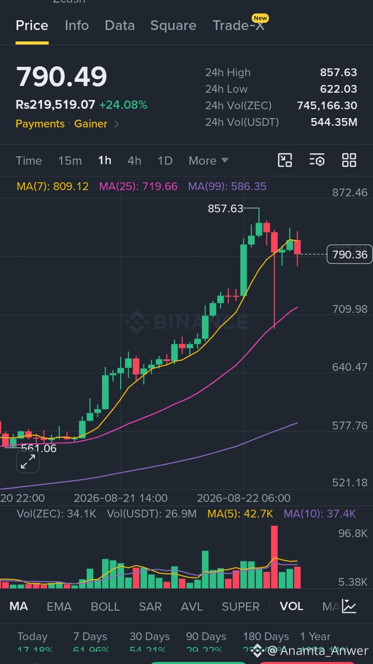Viewport: 373px width, 664px height.
Task: Tap the Today performance label
Action: pyautogui.click(x=32, y=637)
